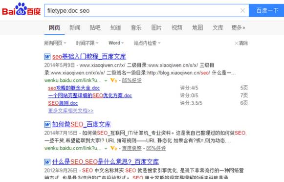Open 85%好评 link in first result
Image resolution: width=284 pixels, height=182 pixels.
click(131, 80)
